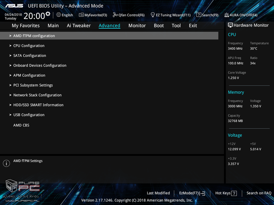Click the 32768 MB capacity value
Screen dimensions: 274x205
[235, 121]
